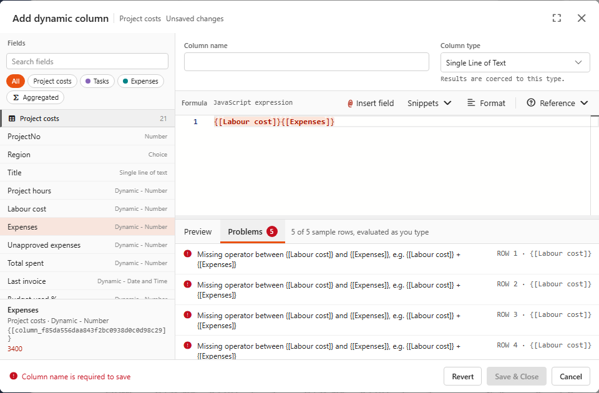Focus the Column name input

click(x=306, y=62)
